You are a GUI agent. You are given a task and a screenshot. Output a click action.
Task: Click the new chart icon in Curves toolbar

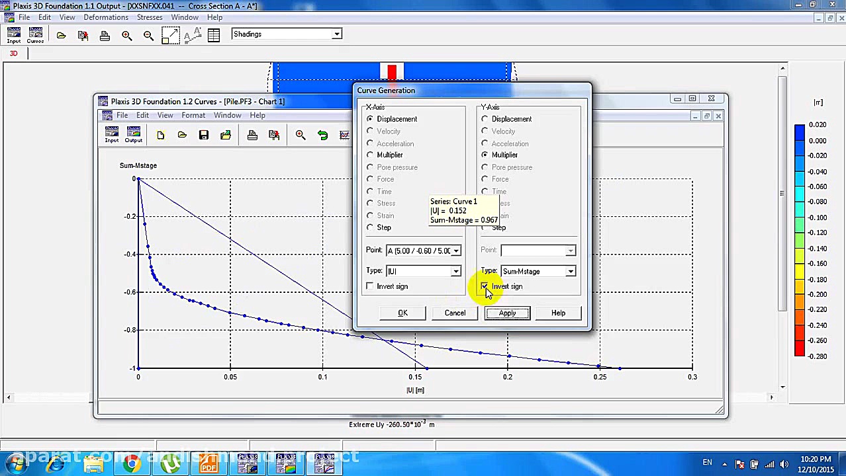[x=160, y=135]
